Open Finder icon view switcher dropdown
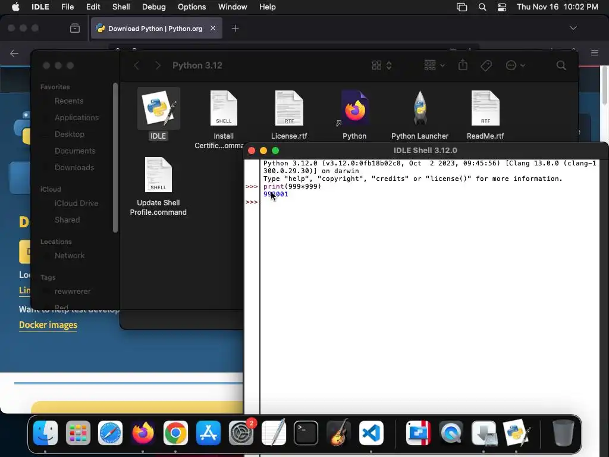Image resolution: width=609 pixels, height=457 pixels. coord(381,65)
